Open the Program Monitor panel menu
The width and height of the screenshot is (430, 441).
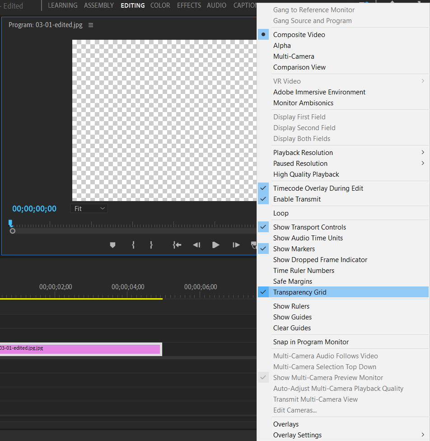(90, 25)
